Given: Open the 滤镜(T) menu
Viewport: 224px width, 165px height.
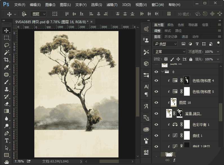Looking at the screenshot, I should pos(112,5).
